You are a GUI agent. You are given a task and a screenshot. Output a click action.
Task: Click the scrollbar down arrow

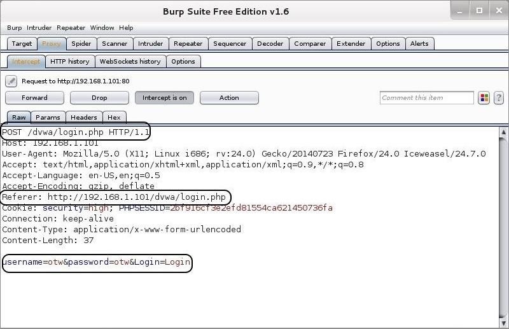(x=503, y=323)
